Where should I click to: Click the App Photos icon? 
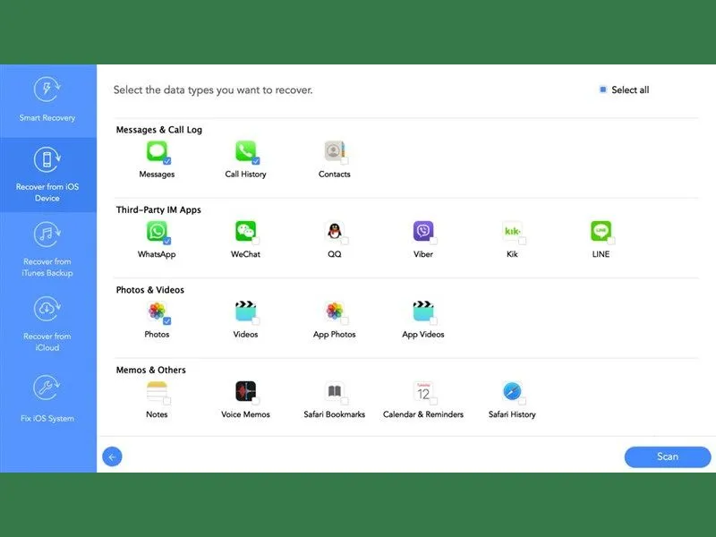(334, 311)
